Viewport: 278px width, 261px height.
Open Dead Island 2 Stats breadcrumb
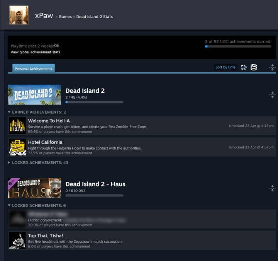pos(95,17)
